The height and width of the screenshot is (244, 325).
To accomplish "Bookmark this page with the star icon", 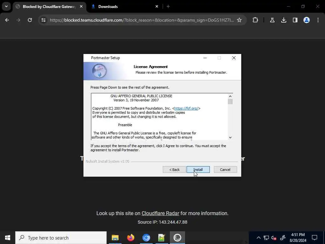I will 239,20.
